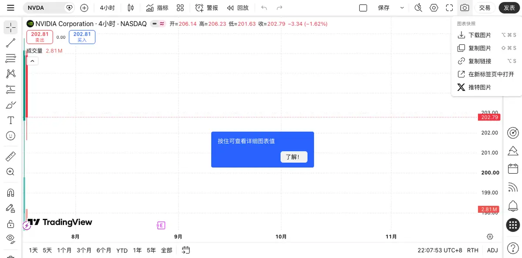522x258 pixels.
Task: Toggle ADJ adjustment setting
Action: pyautogui.click(x=492, y=250)
